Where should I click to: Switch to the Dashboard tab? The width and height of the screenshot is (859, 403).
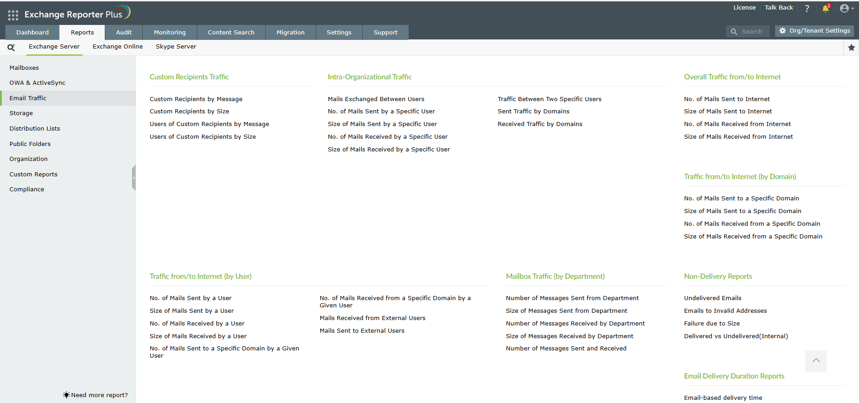point(33,32)
